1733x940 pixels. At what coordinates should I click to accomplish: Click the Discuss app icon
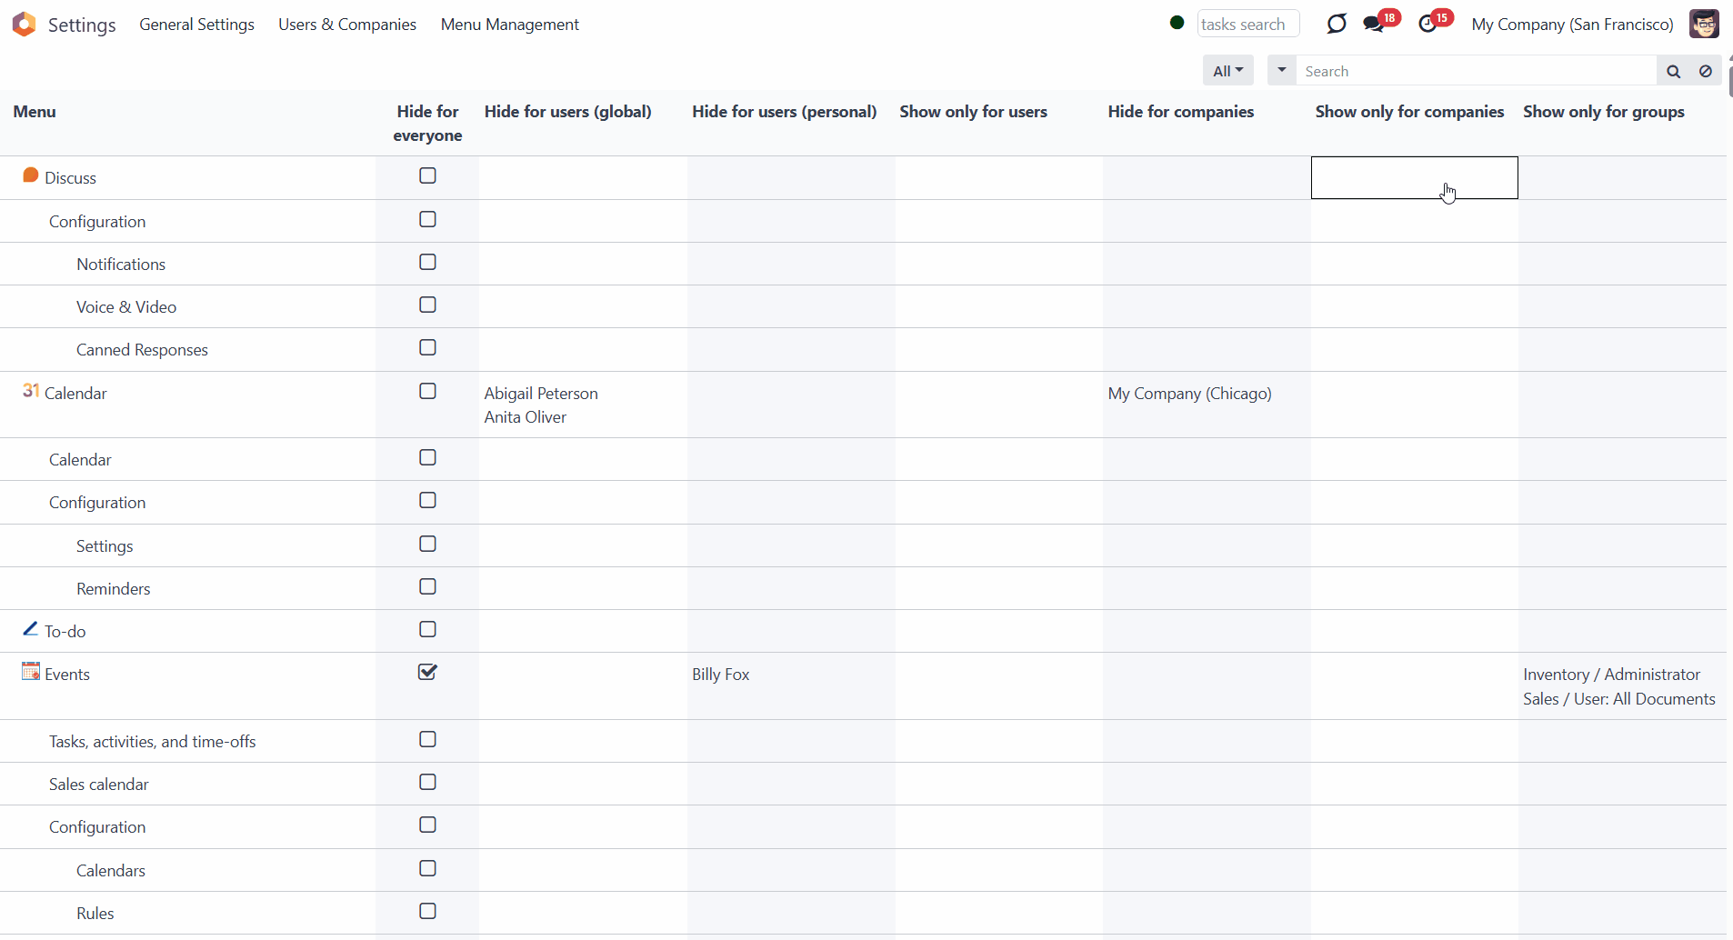pos(31,175)
